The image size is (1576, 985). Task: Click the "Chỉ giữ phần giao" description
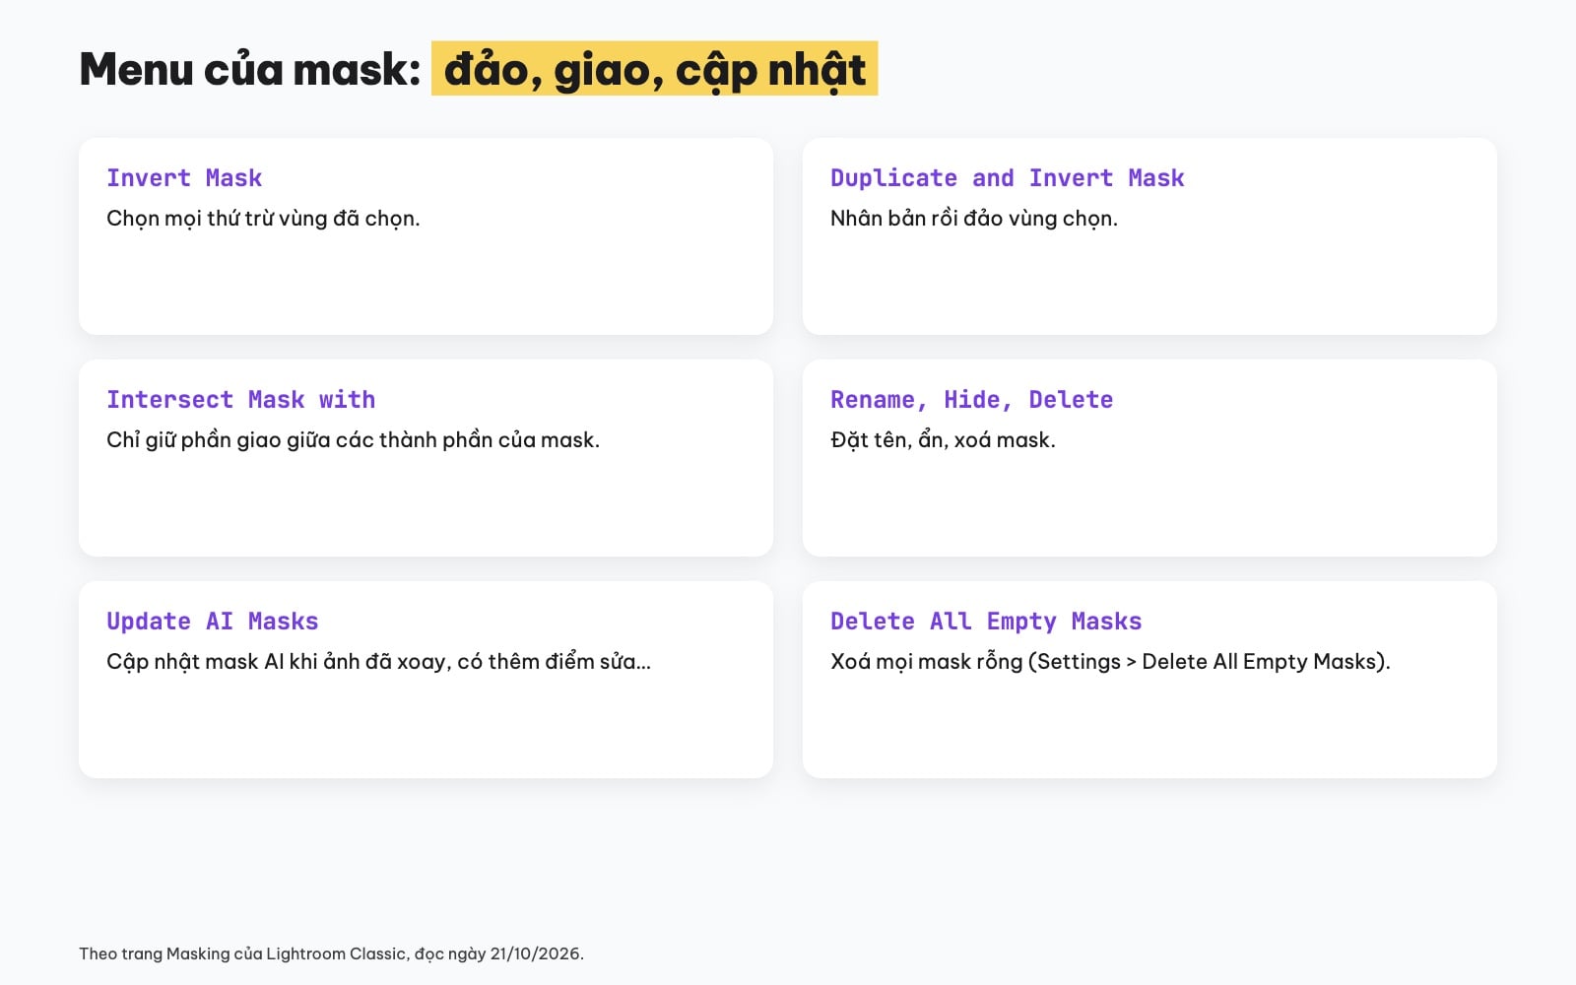click(x=353, y=440)
